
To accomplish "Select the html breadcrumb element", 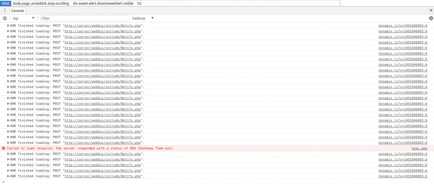I will [x=6, y=3].
